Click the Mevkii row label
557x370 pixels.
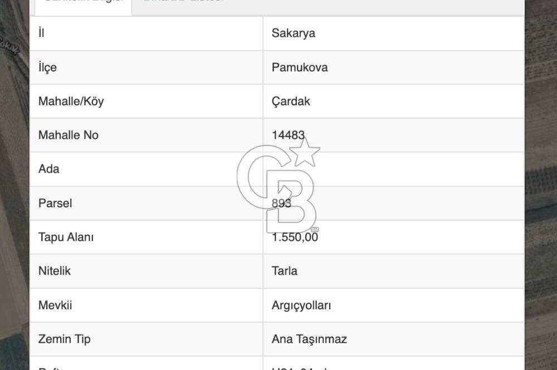(x=55, y=305)
